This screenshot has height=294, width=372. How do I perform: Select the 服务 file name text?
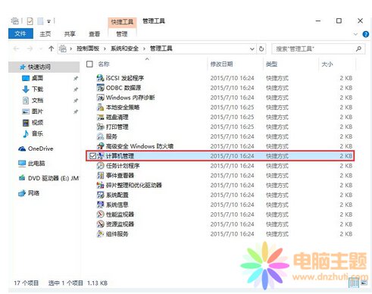click(111, 136)
